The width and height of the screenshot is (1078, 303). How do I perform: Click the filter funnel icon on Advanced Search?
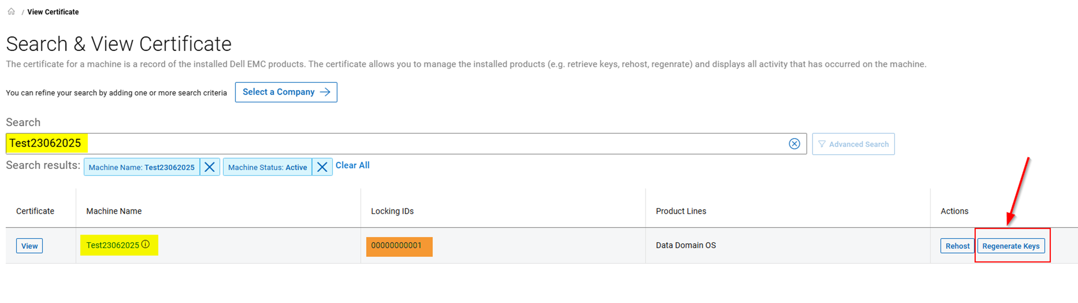(823, 144)
